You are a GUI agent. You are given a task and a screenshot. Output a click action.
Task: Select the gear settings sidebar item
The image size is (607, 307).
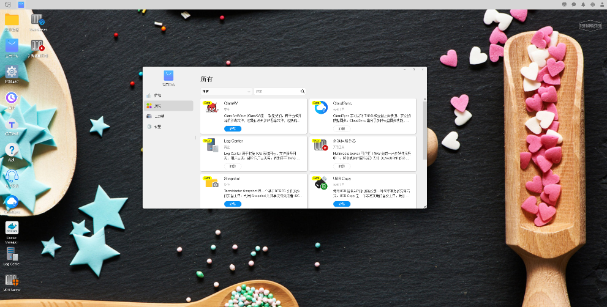click(x=168, y=127)
